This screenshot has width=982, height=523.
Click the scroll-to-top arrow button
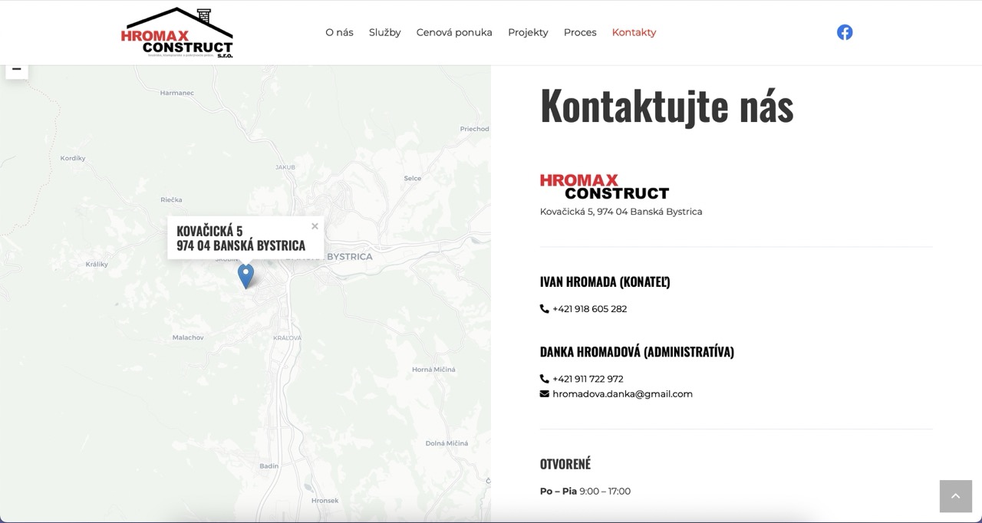(955, 496)
